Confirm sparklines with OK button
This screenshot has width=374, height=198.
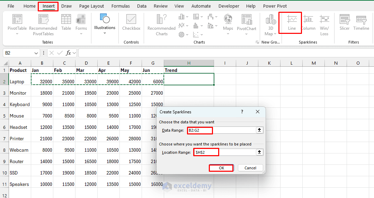pyautogui.click(x=221, y=168)
